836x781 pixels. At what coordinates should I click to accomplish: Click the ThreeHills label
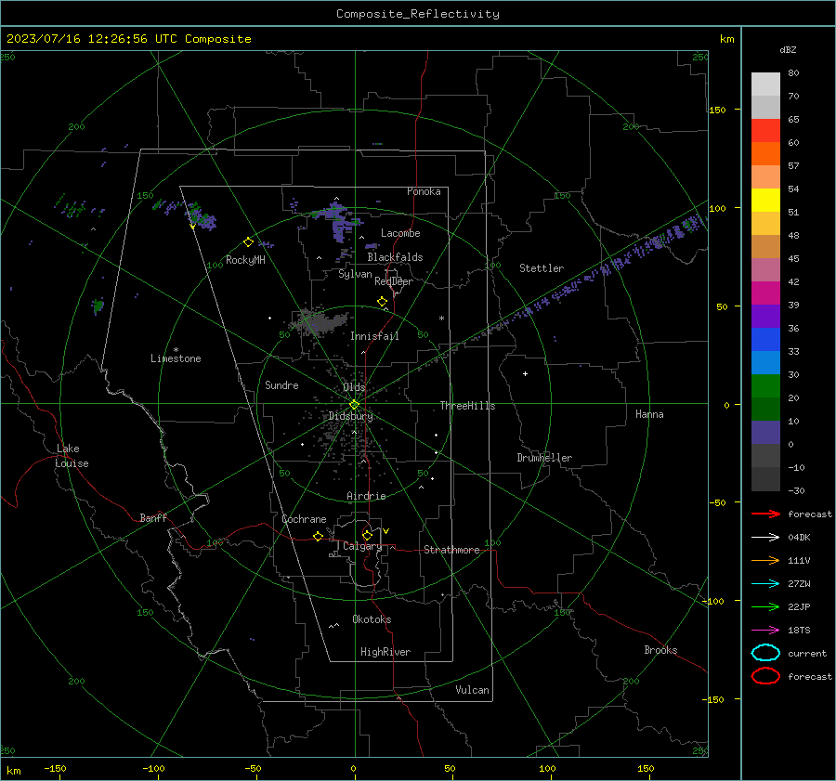coord(467,406)
